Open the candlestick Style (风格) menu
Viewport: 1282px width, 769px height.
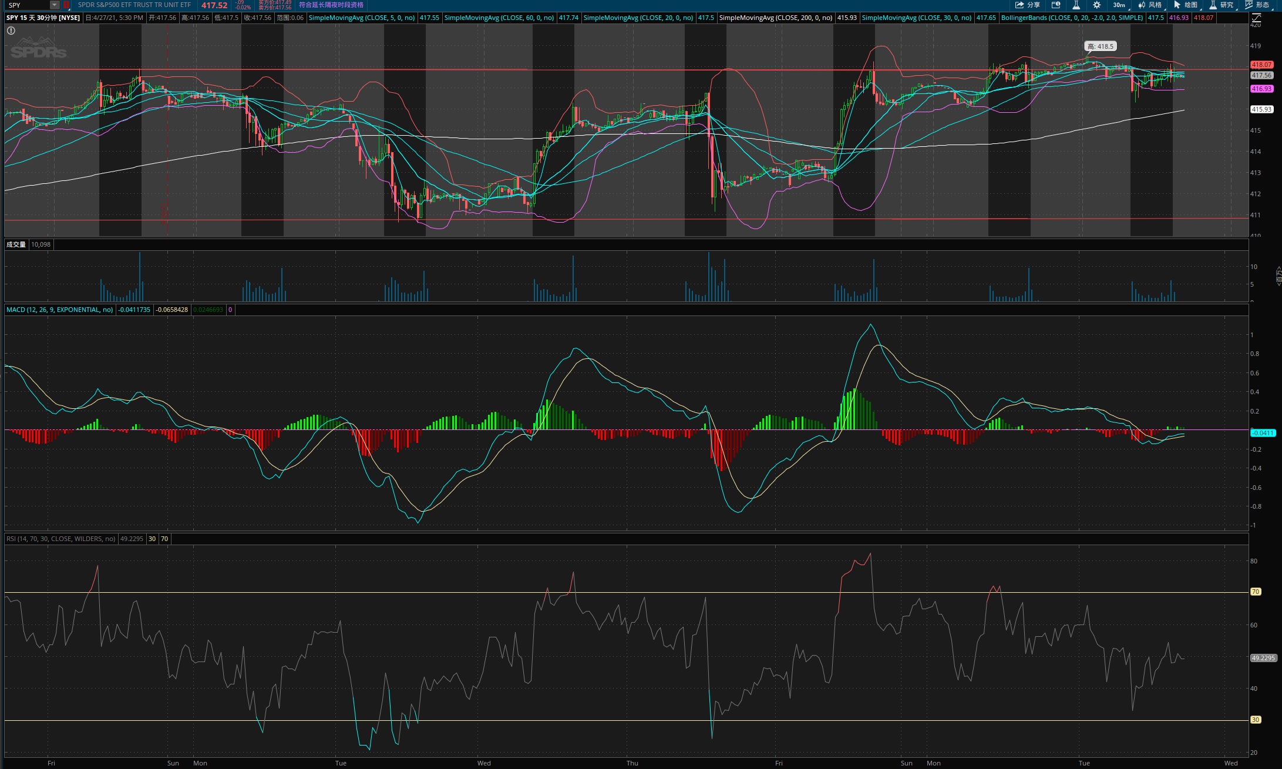(1150, 5)
